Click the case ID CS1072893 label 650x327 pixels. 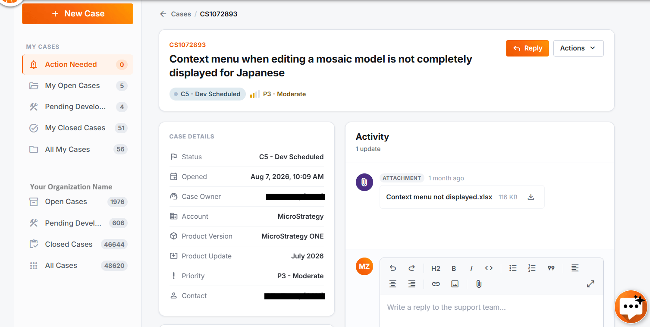pyautogui.click(x=187, y=45)
